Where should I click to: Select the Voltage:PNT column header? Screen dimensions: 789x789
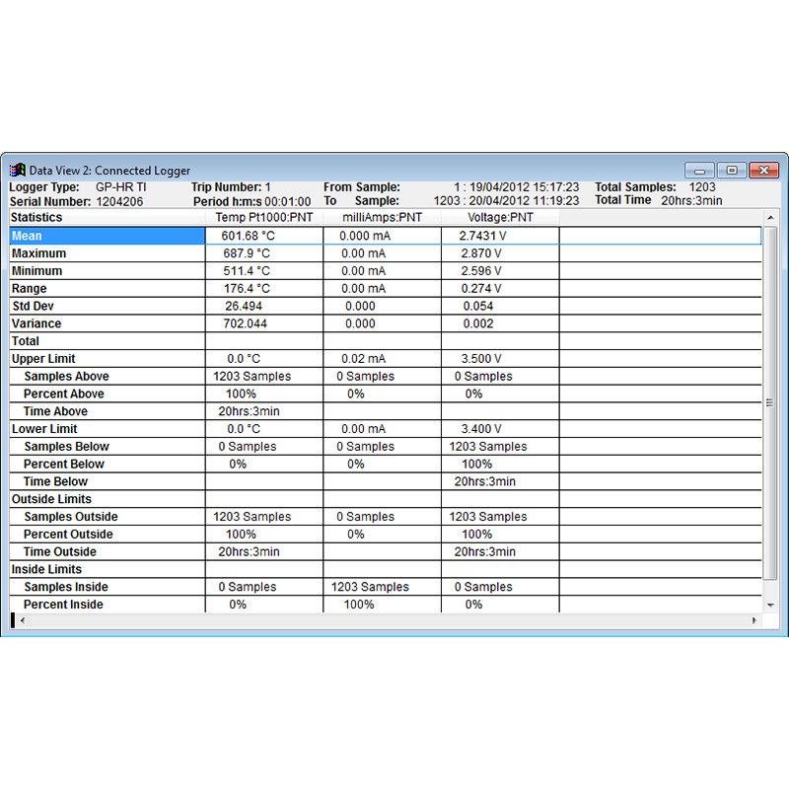coord(500,217)
